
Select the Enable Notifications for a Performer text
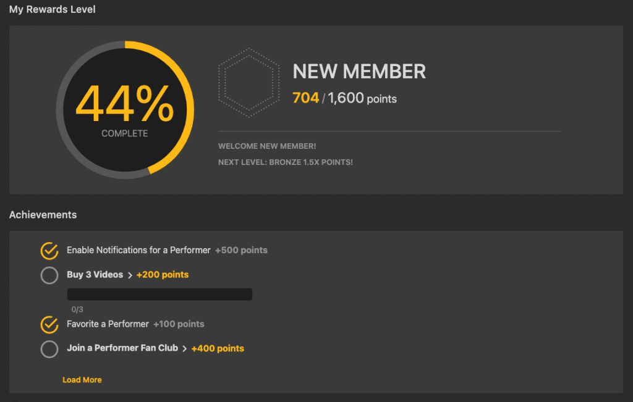[x=138, y=250]
